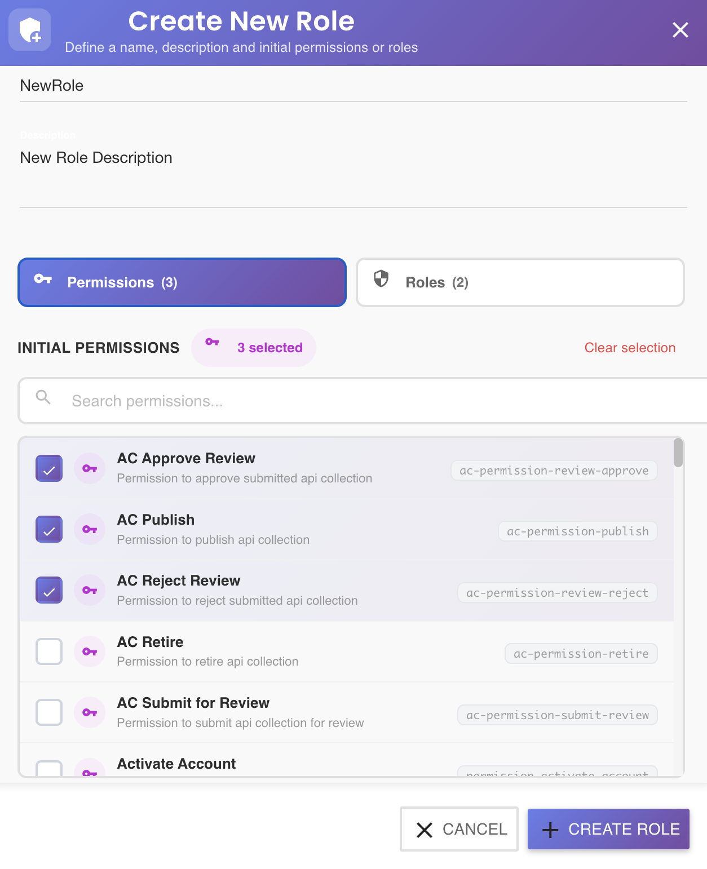Viewport: 707px width, 869px height.
Task: Click the ac-permission-review-approve code chip
Action: [554, 471]
